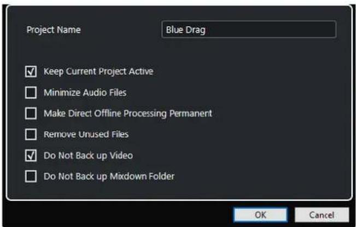Click the "Remove Unused Files" label text
Image resolution: width=356 pixels, height=227 pixels.
pyautogui.click(x=86, y=135)
